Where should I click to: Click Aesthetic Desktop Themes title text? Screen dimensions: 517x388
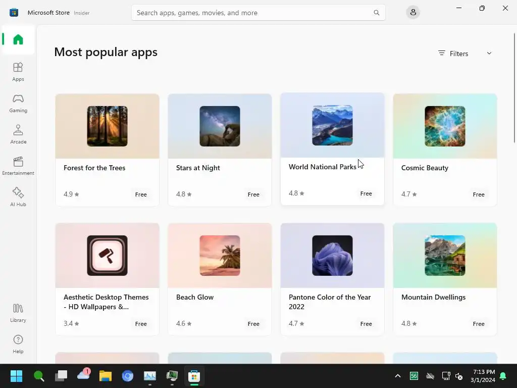pyautogui.click(x=106, y=302)
